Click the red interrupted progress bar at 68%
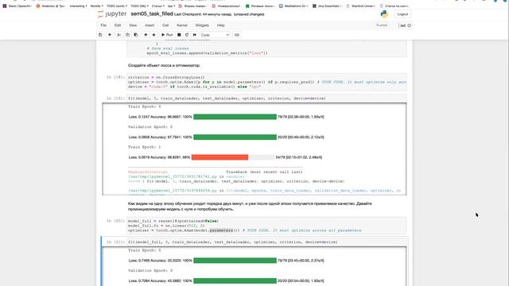The image size is (509, 286). [x=233, y=157]
